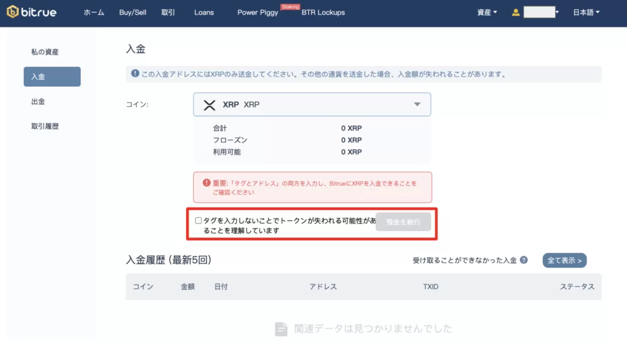Image resolution: width=627 pixels, height=342 pixels.
Task: Click the 日付 column header
Action: click(x=221, y=286)
